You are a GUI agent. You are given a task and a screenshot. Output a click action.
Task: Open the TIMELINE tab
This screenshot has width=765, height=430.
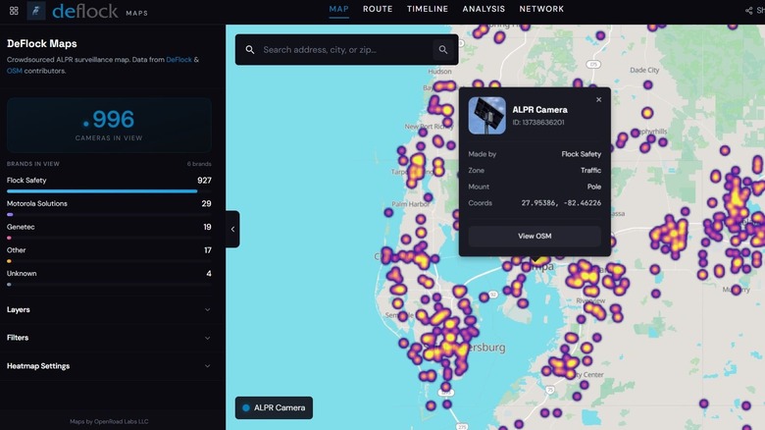coord(428,9)
